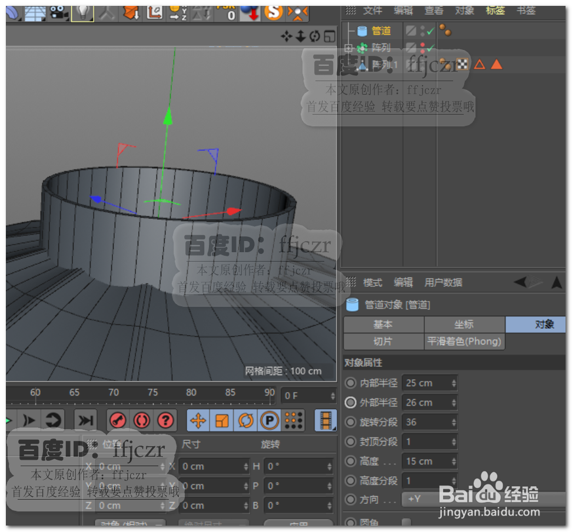
Task: Open the 标签 menu in object manager
Action: coord(495,11)
